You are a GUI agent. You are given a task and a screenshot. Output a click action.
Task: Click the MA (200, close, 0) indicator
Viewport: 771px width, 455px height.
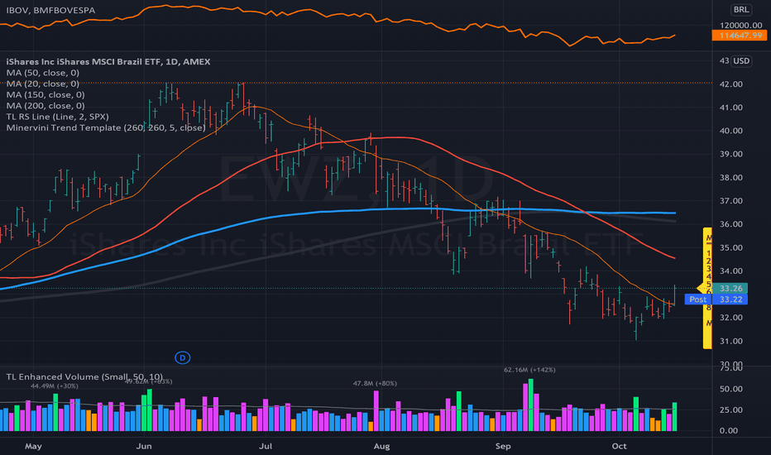[45, 106]
